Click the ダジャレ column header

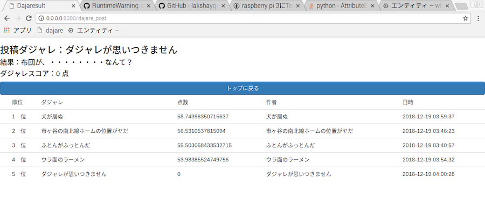click(x=52, y=102)
